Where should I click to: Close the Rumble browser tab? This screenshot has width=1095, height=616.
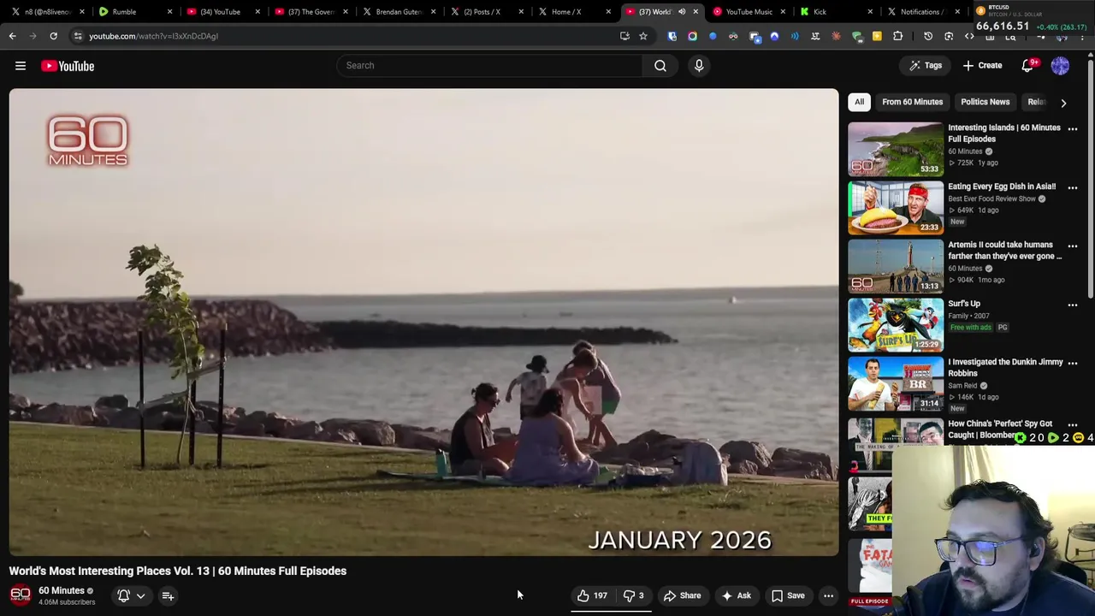[169, 12]
